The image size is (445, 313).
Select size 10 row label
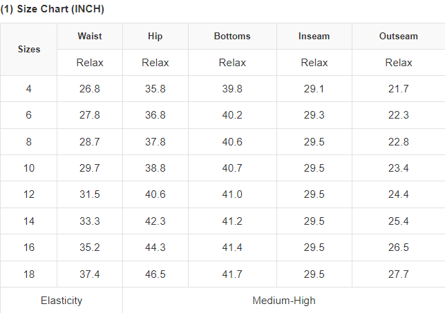pyautogui.click(x=29, y=168)
